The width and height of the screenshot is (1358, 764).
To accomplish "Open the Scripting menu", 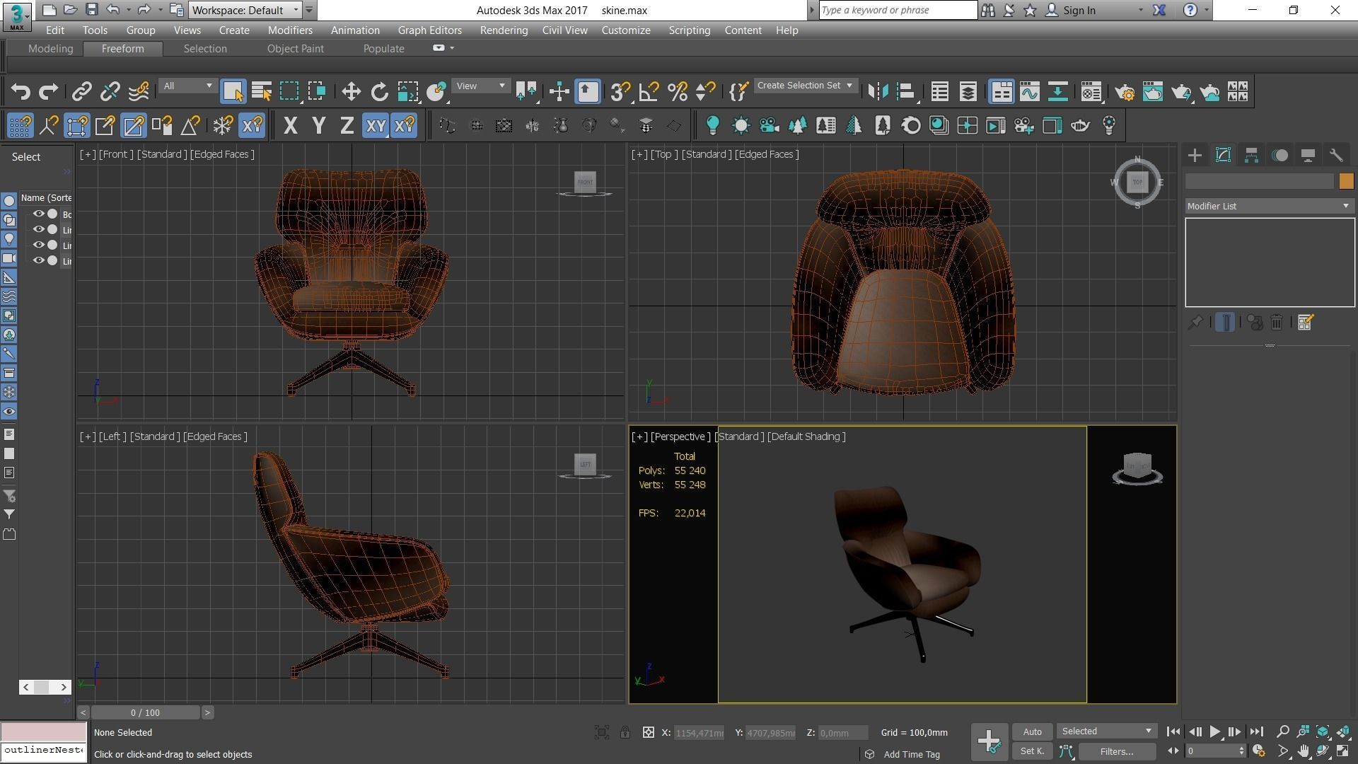I will point(689,30).
